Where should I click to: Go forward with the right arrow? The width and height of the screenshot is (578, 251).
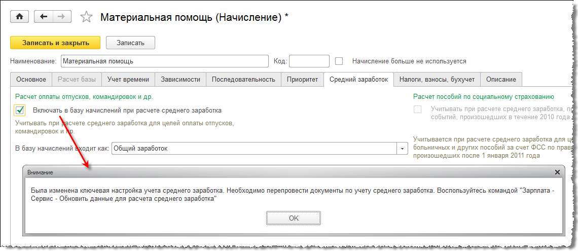[61, 17]
